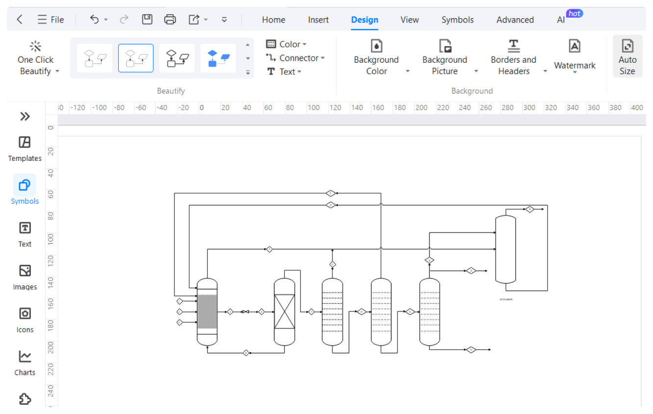Screen dimensions: 653x414
Task: Open the Icons sidebar panel
Action: tap(25, 320)
